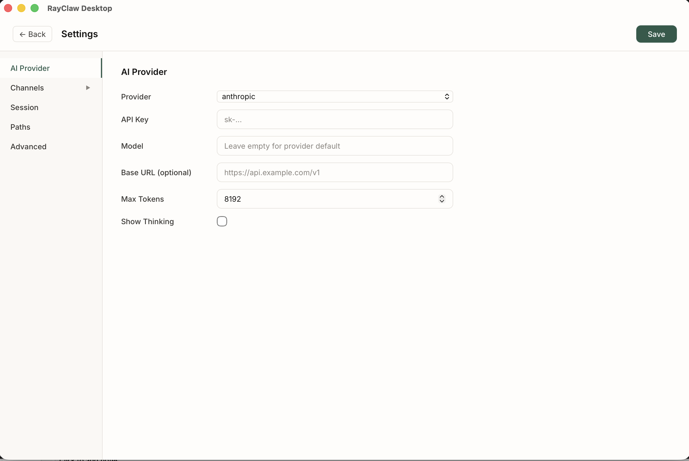This screenshot has height=461, width=689.
Task: Toggle the Show Thinking switch
Action: [222, 221]
